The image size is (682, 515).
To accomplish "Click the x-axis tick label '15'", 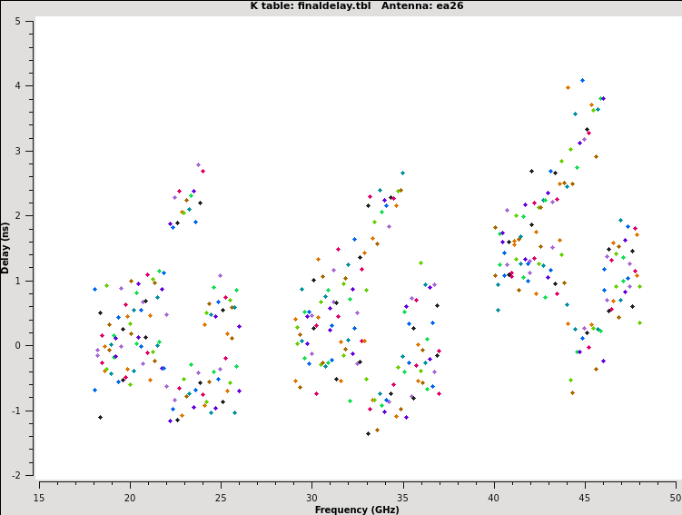I will 39,498.
